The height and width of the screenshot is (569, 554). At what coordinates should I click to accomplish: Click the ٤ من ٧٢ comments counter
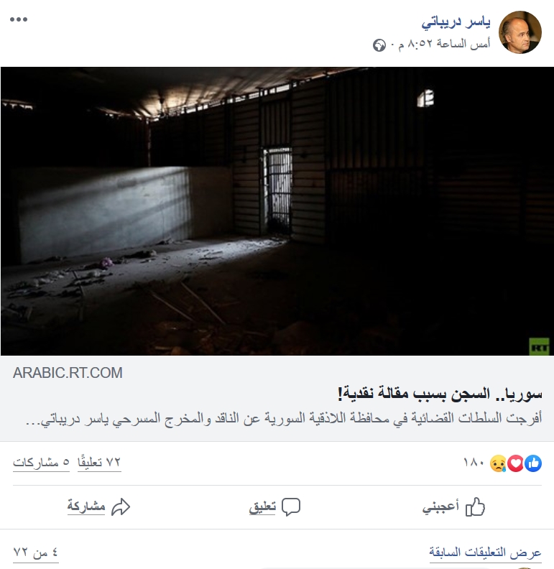tap(36, 552)
